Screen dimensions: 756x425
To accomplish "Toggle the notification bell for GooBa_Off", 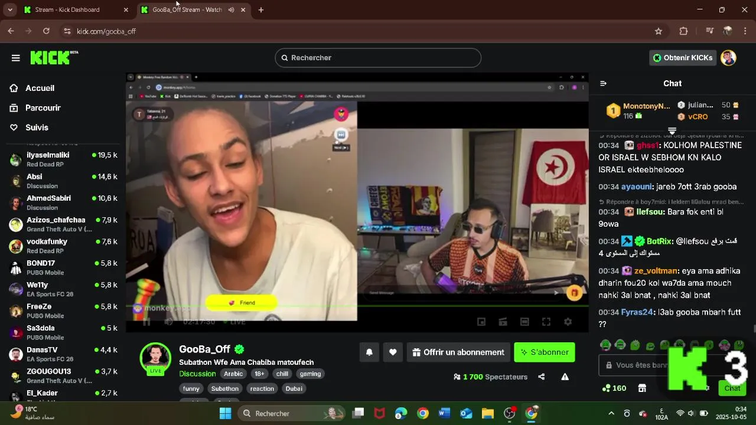I will click(369, 352).
